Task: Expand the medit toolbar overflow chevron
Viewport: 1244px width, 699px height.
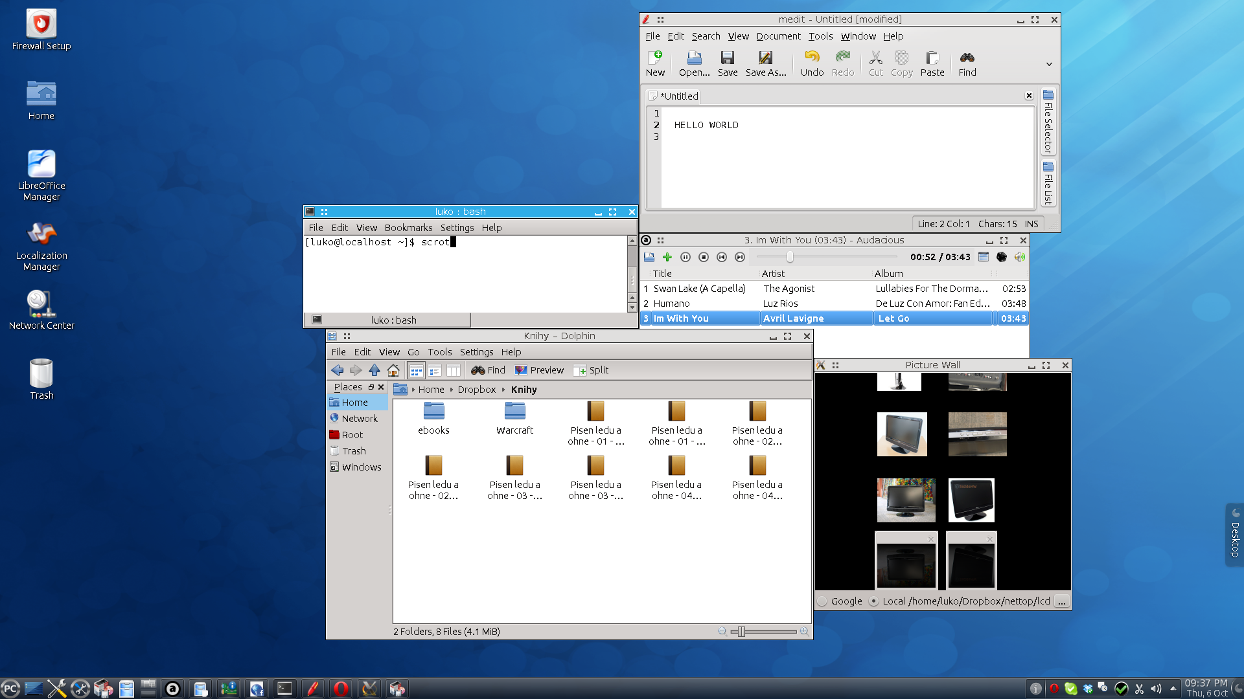Action: pyautogui.click(x=1048, y=64)
